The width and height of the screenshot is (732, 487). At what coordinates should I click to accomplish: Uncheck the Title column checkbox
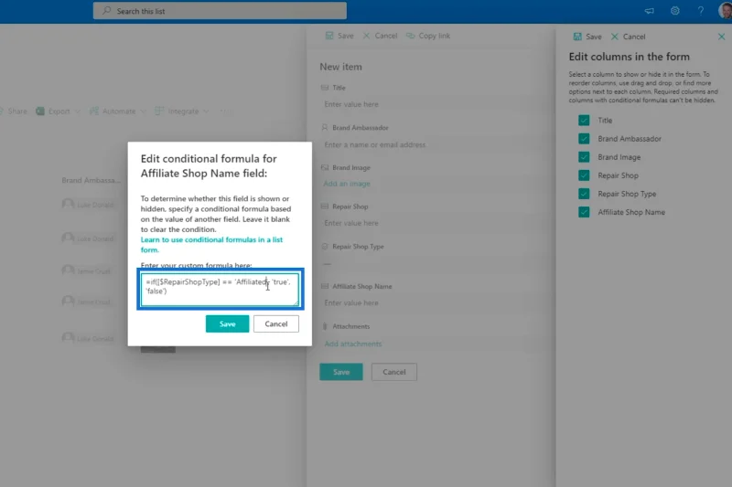click(584, 121)
